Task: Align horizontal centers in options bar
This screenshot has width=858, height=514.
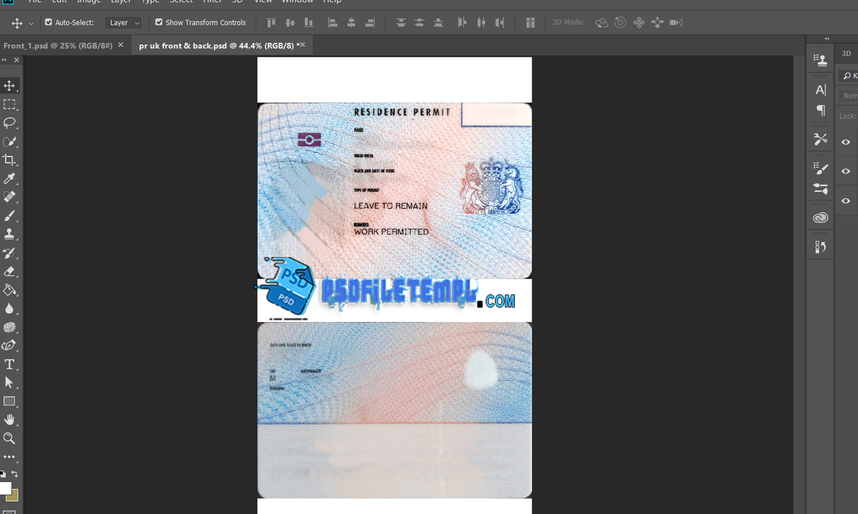Action: 351,23
